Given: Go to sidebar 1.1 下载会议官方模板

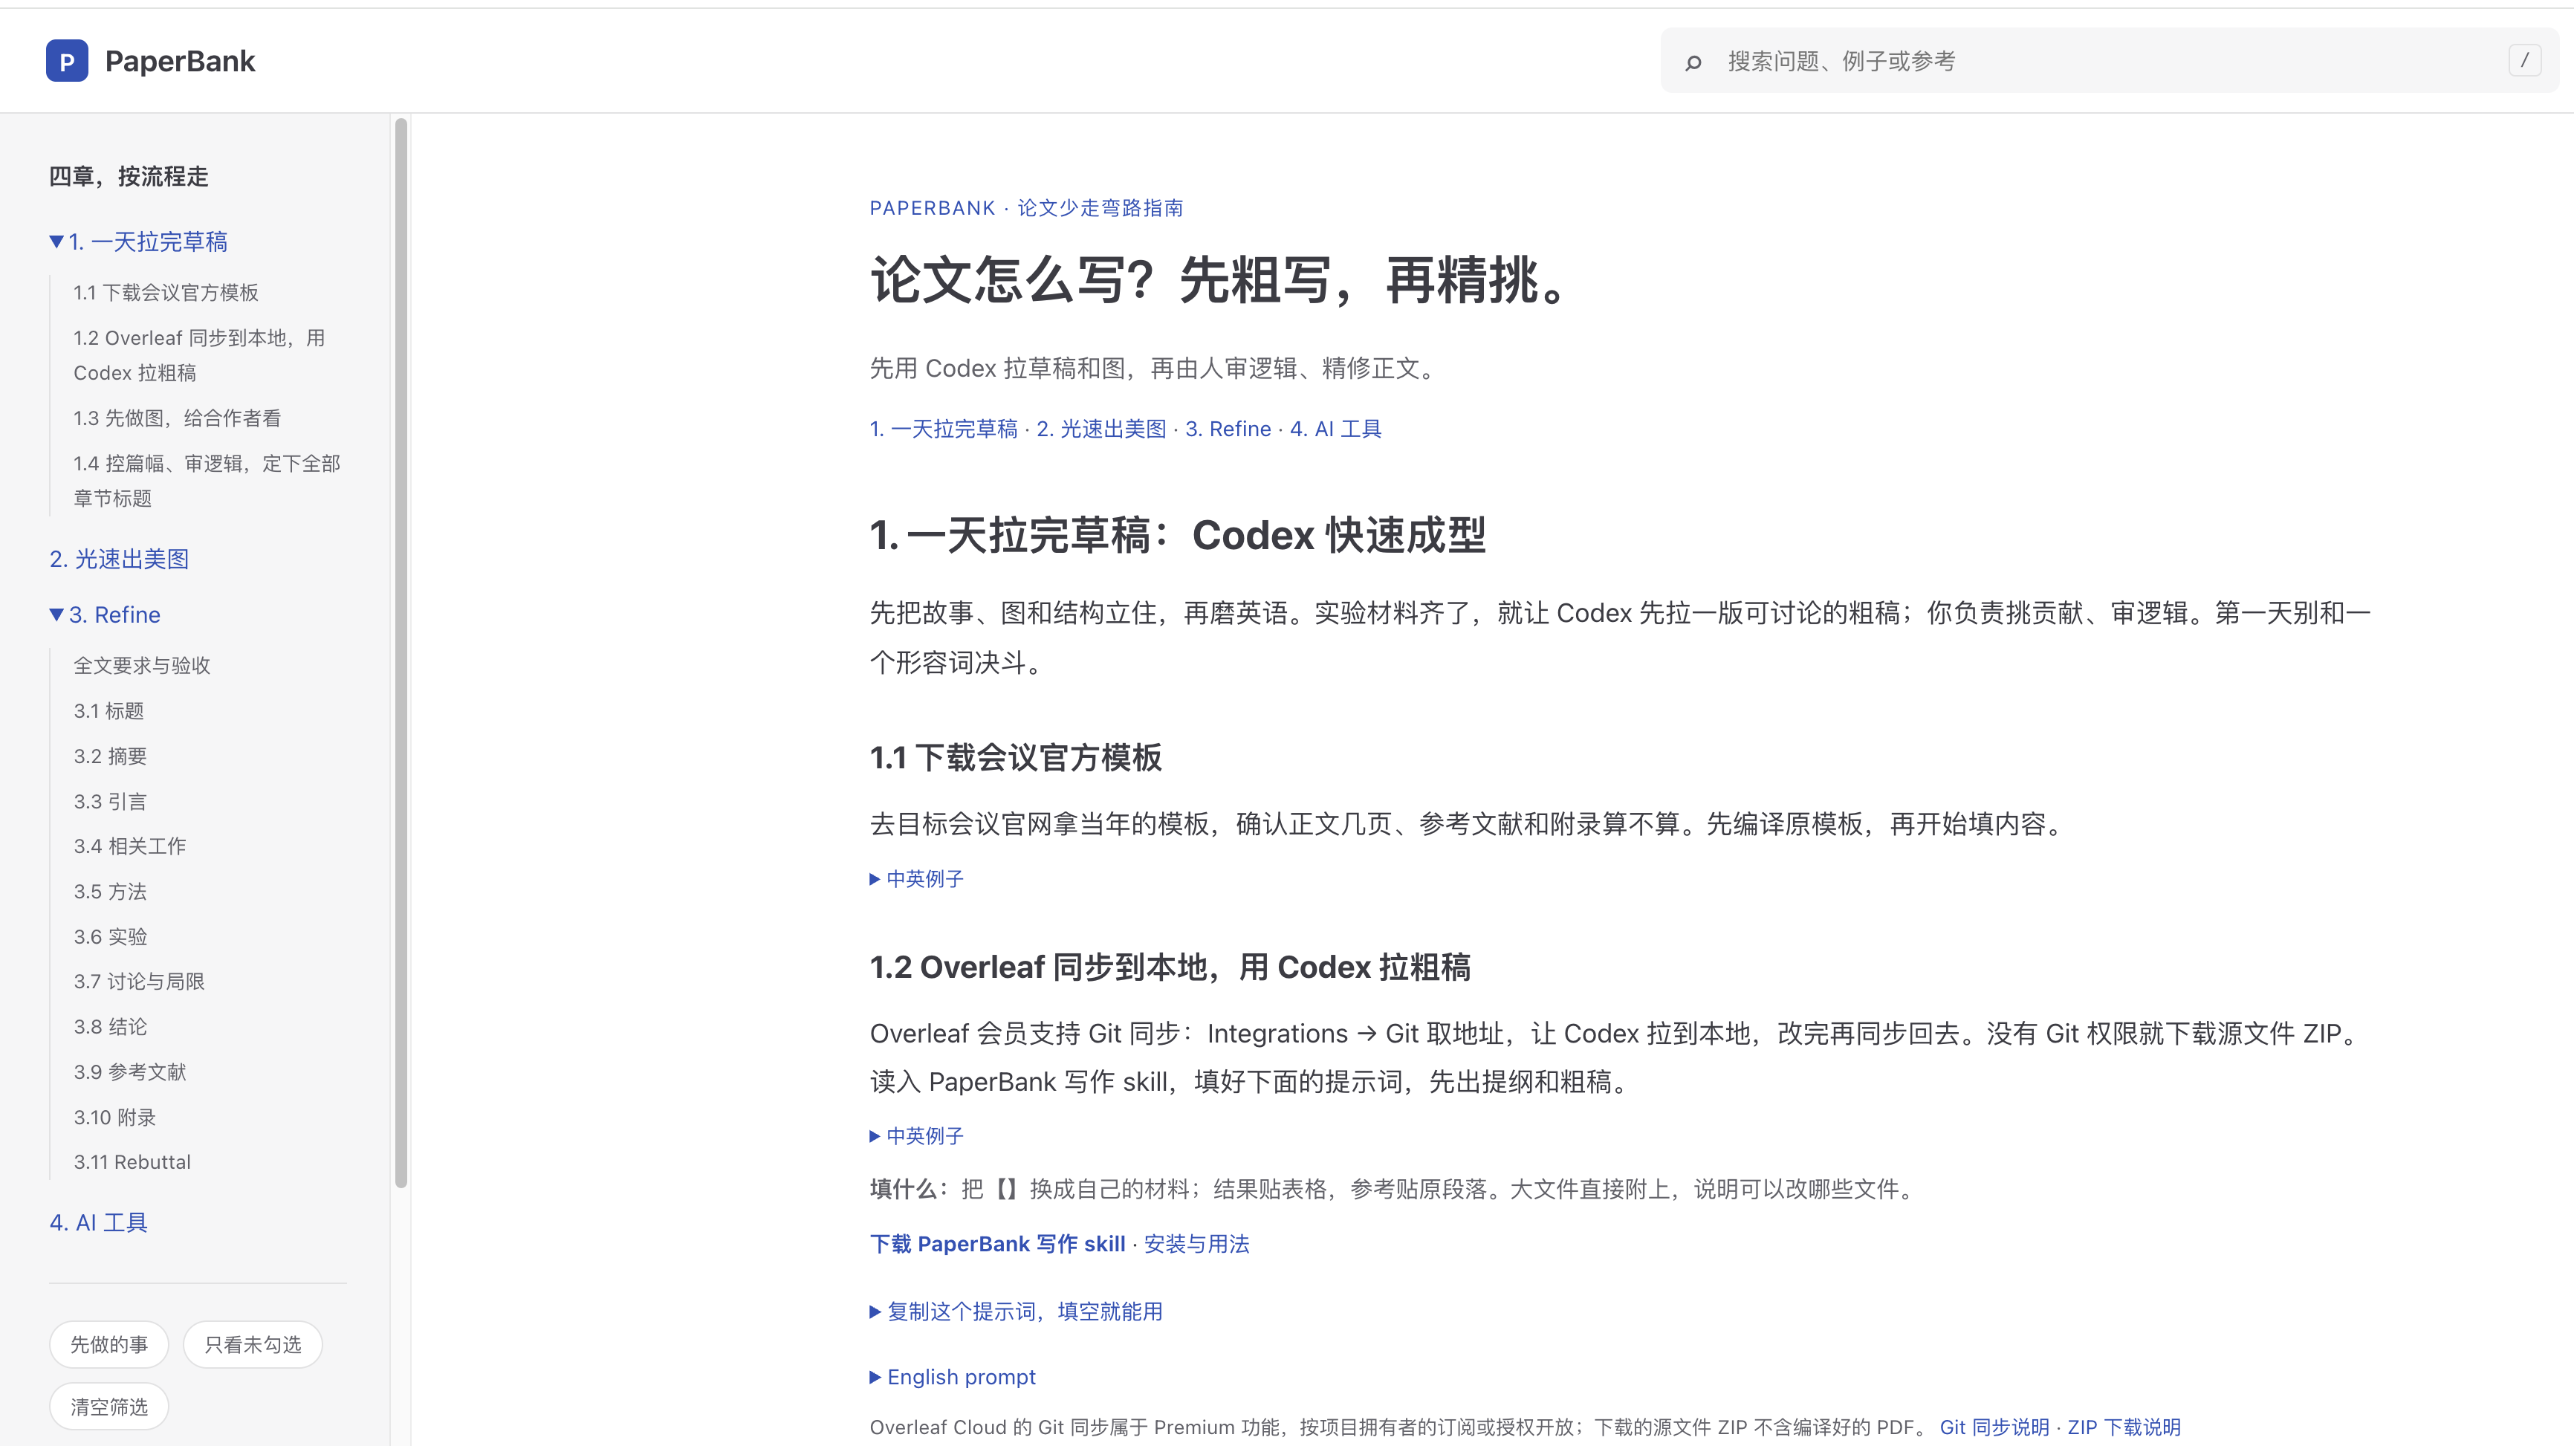Looking at the screenshot, I should click(x=166, y=293).
